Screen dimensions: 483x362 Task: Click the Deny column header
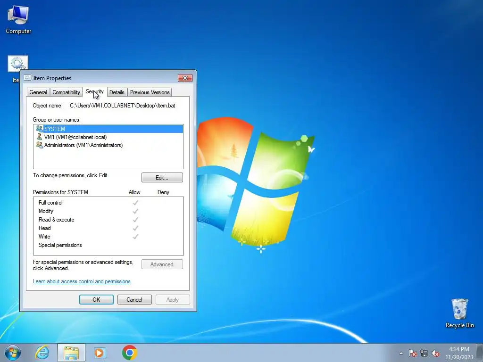(163, 192)
